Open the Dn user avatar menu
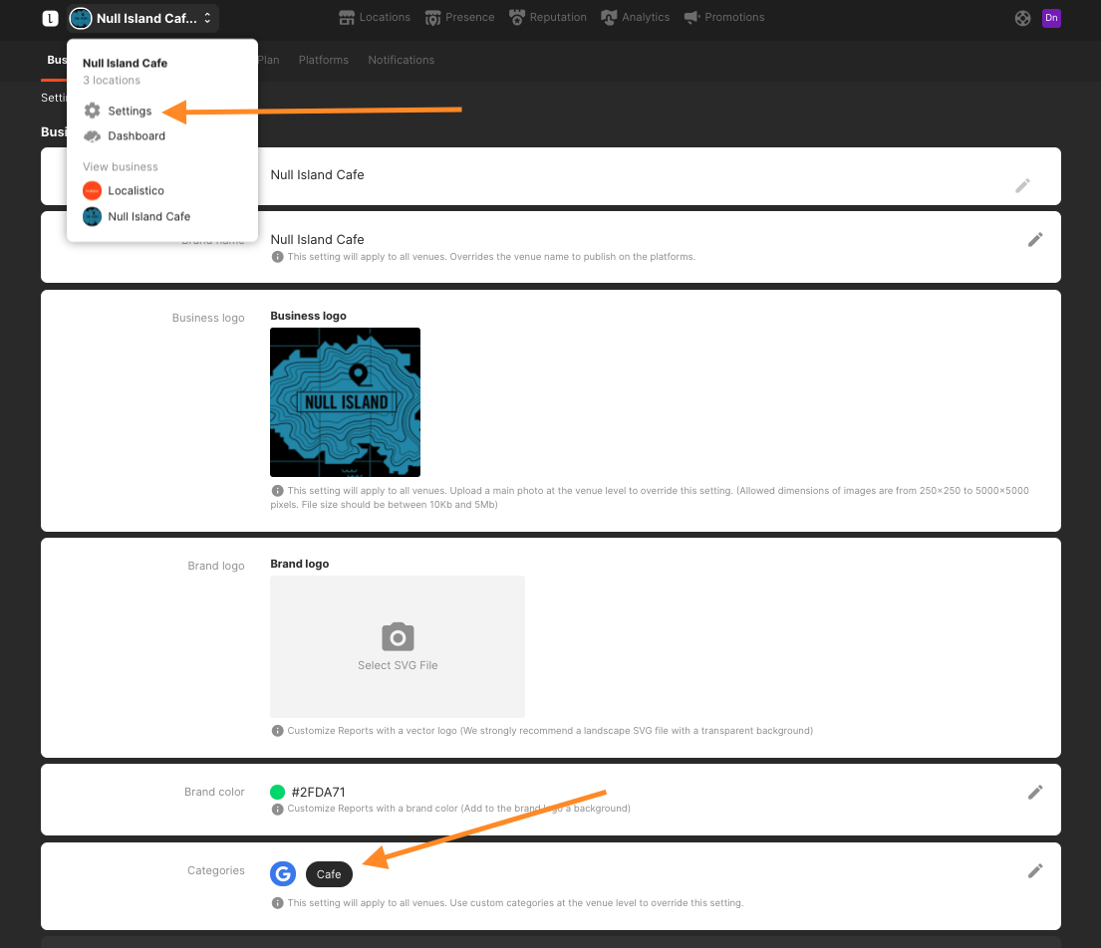The height and width of the screenshot is (948, 1101). pos(1051,18)
